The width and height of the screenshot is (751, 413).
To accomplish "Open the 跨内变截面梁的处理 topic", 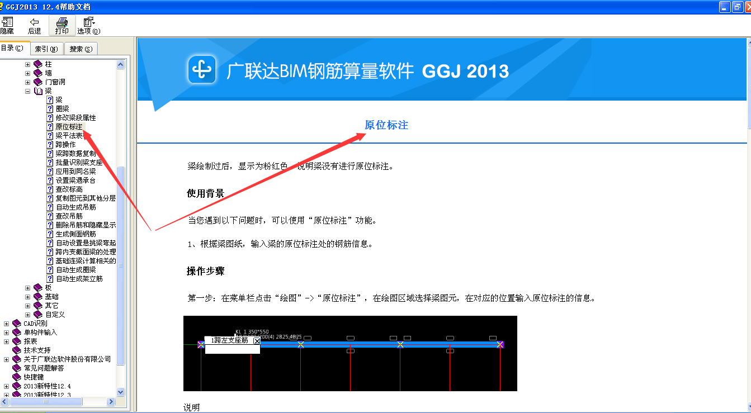I will coord(86,252).
